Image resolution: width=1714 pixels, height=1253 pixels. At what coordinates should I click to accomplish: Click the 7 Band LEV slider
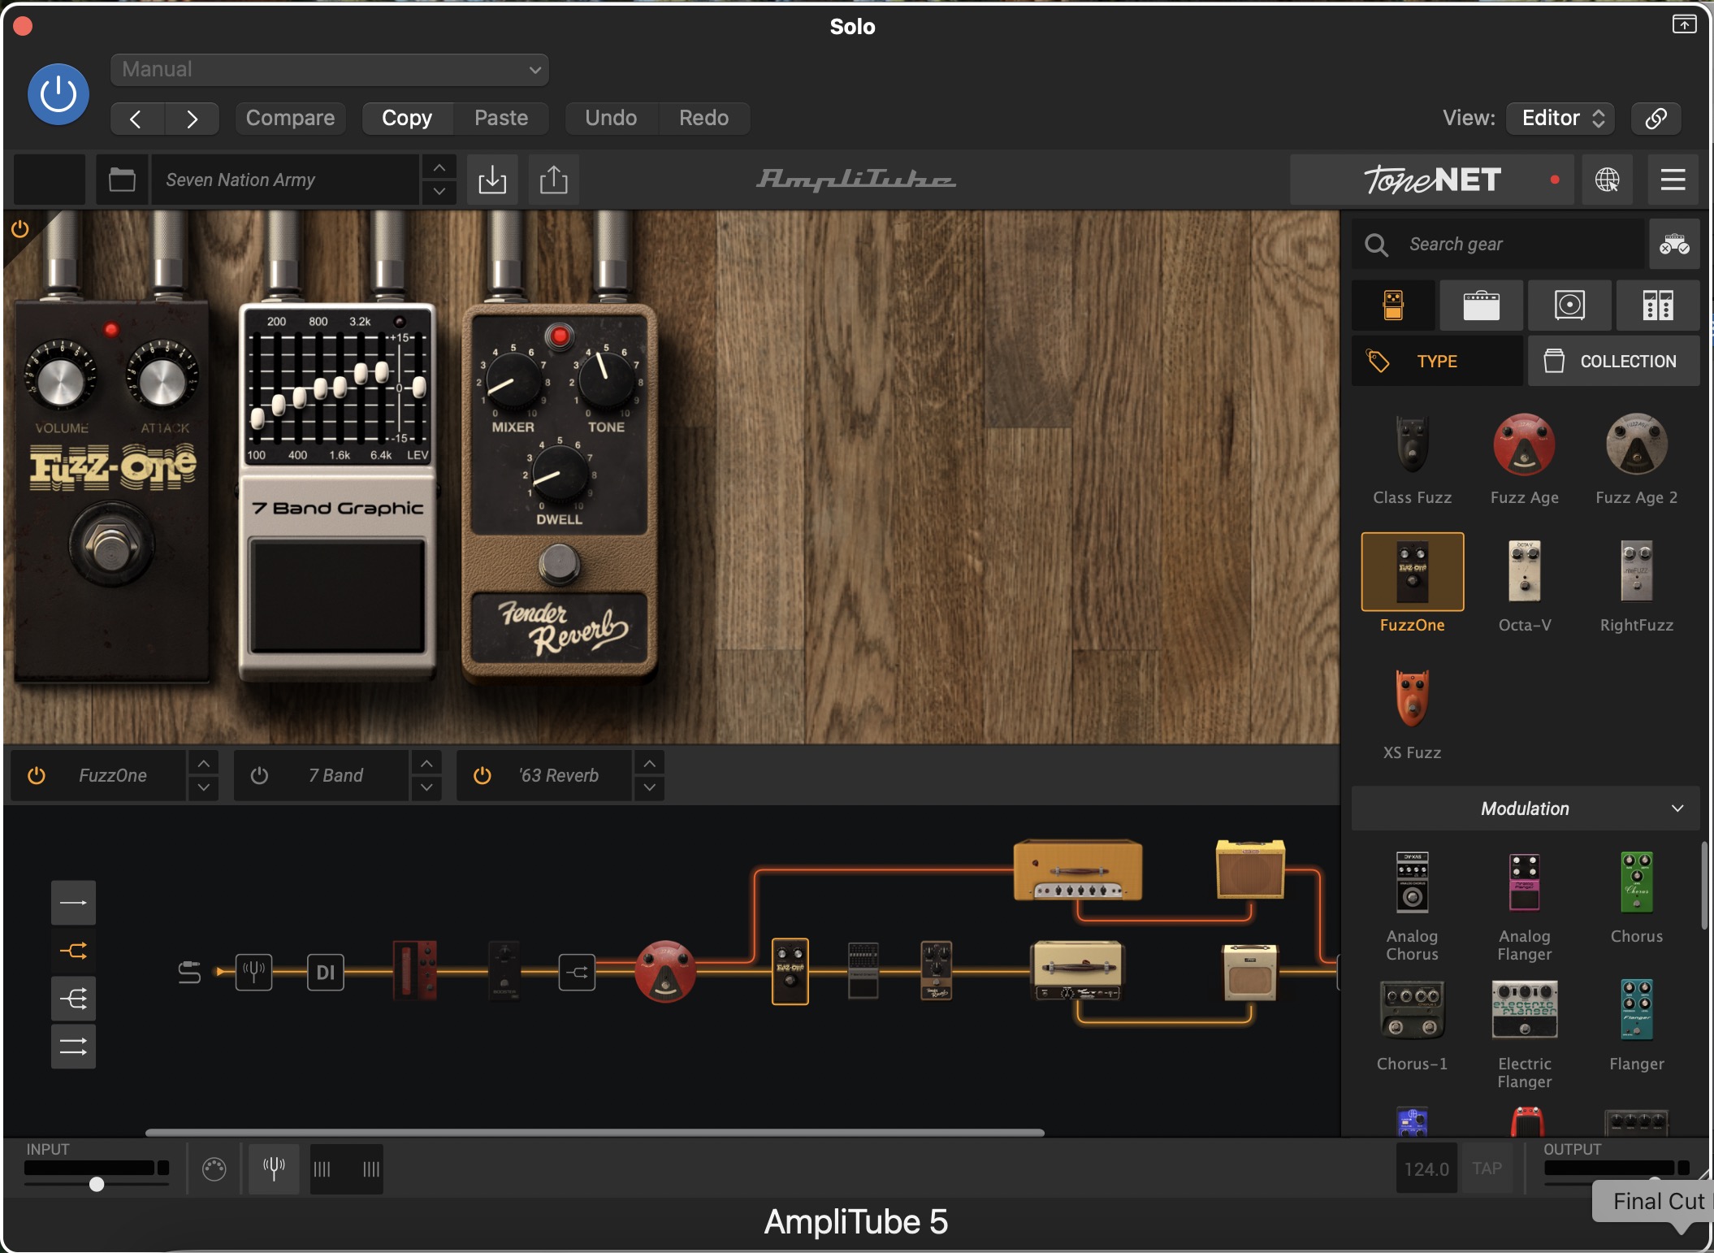(419, 387)
